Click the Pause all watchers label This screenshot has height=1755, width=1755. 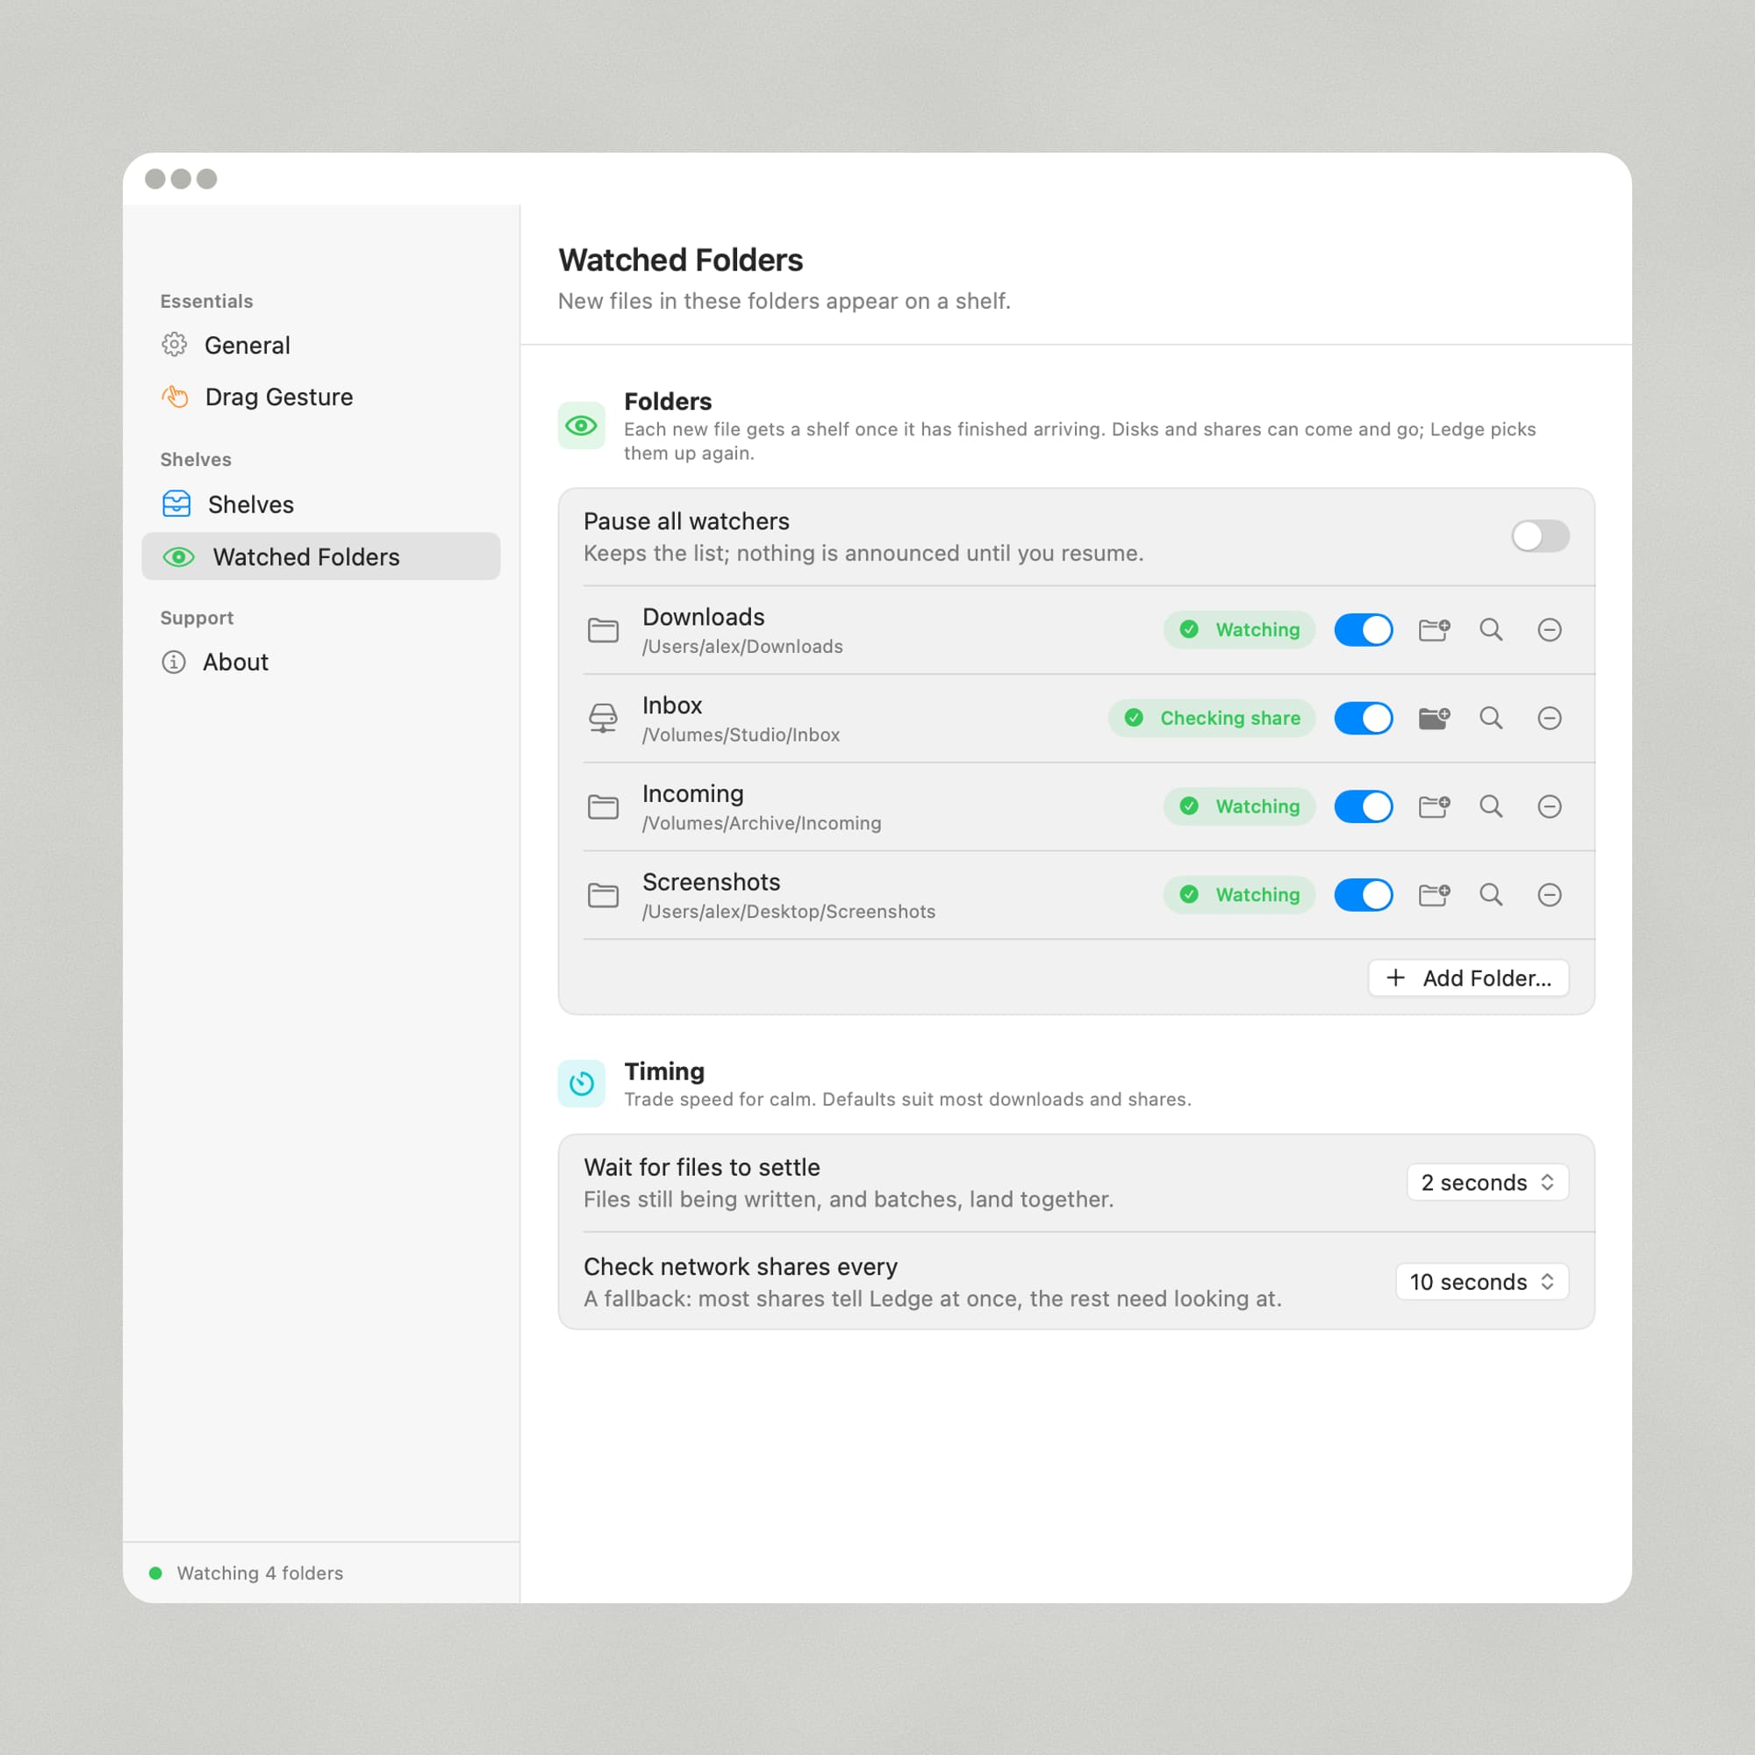click(x=686, y=521)
